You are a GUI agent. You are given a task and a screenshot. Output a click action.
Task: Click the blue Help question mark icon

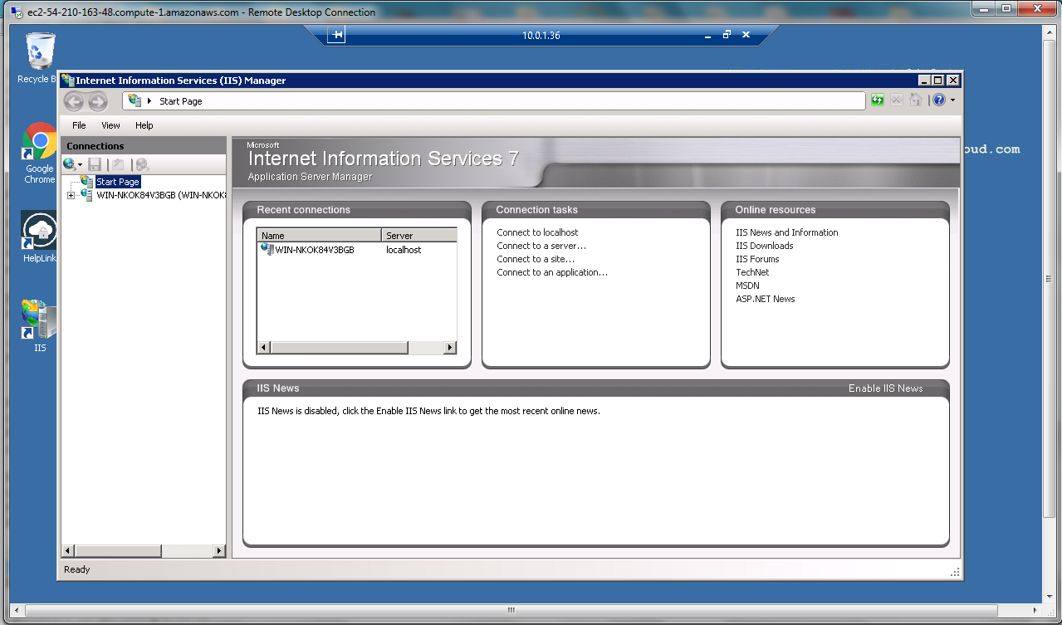click(x=938, y=100)
